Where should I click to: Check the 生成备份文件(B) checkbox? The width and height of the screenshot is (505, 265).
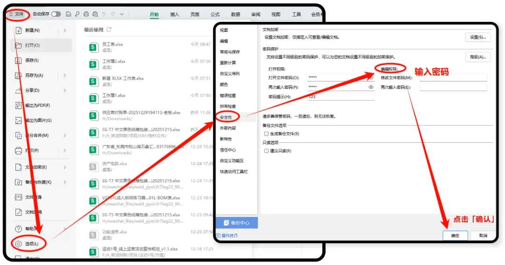coord(267,133)
